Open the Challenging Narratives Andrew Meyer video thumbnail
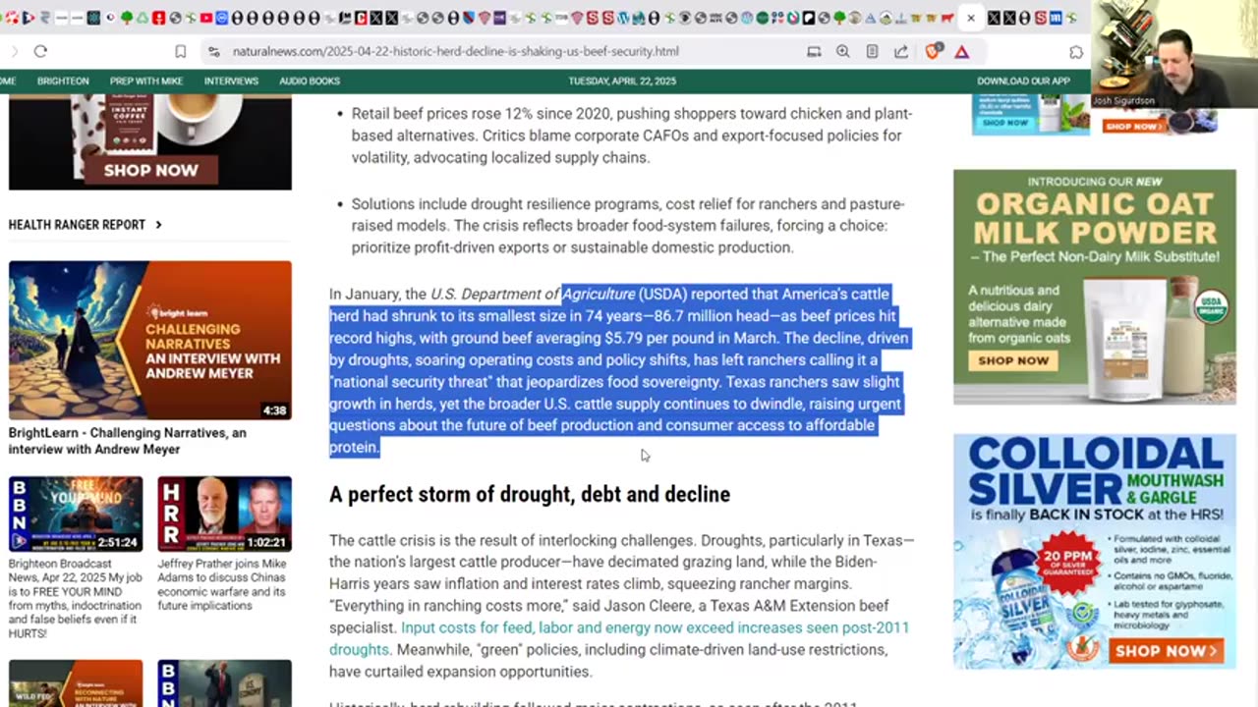This screenshot has height=707, width=1258. click(x=150, y=340)
